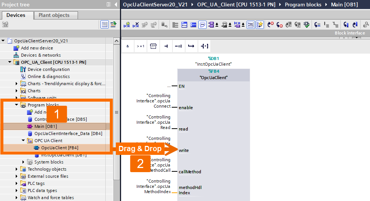Collapse Project tree with left arrow
The image size is (370, 201).
click(115, 4)
